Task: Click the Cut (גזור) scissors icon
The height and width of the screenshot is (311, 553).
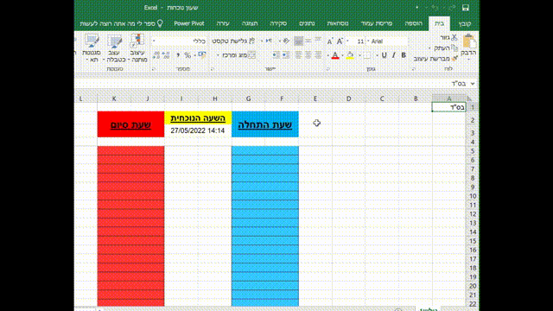Action: click(454, 37)
